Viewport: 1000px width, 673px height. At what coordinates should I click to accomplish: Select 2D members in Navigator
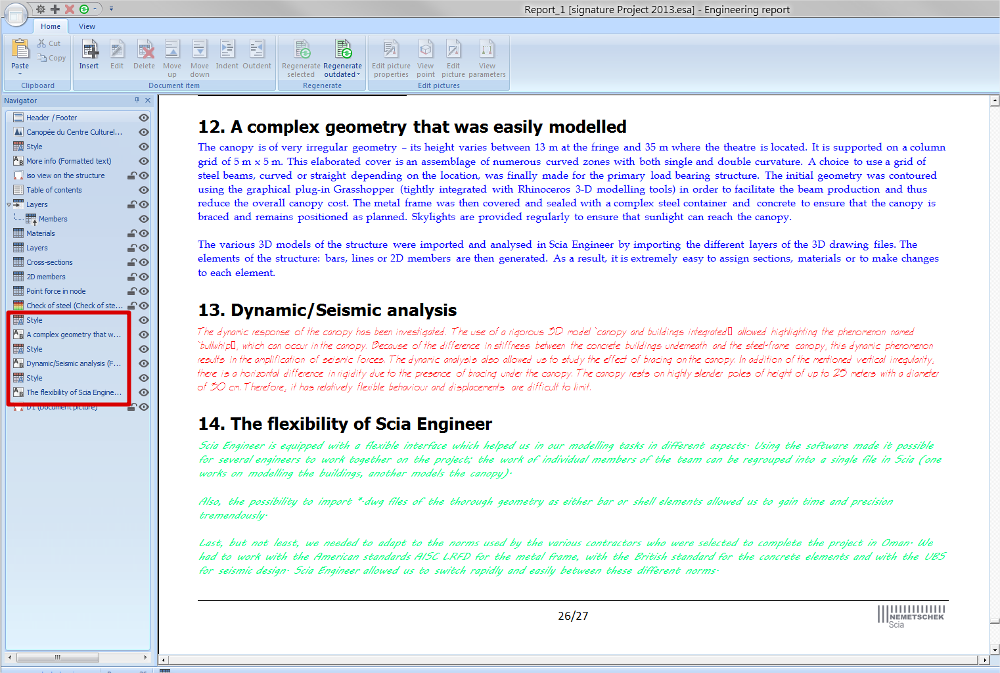(45, 277)
